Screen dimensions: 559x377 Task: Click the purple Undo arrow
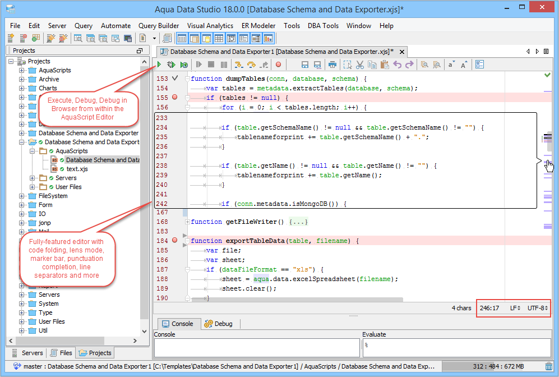pos(398,65)
